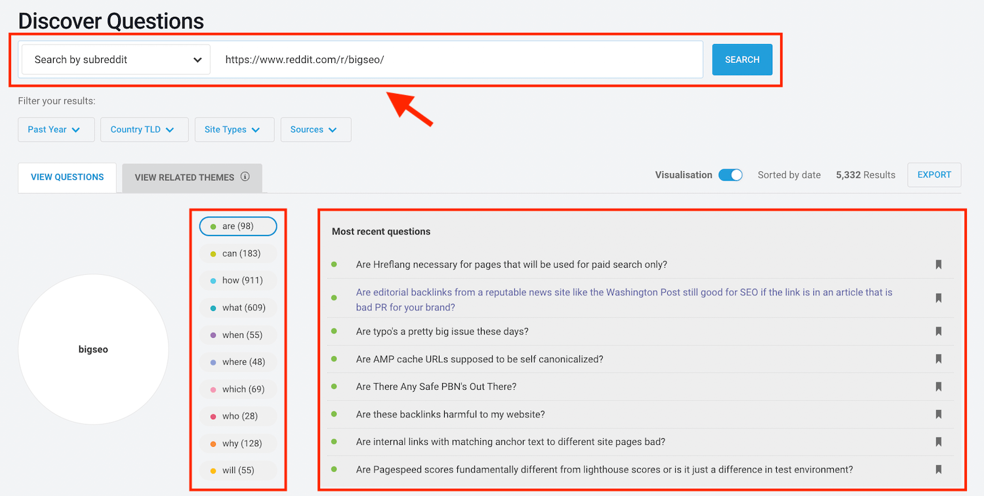Bookmark the internal links anchor text question
Viewport: 984px width, 496px height.
click(939, 442)
